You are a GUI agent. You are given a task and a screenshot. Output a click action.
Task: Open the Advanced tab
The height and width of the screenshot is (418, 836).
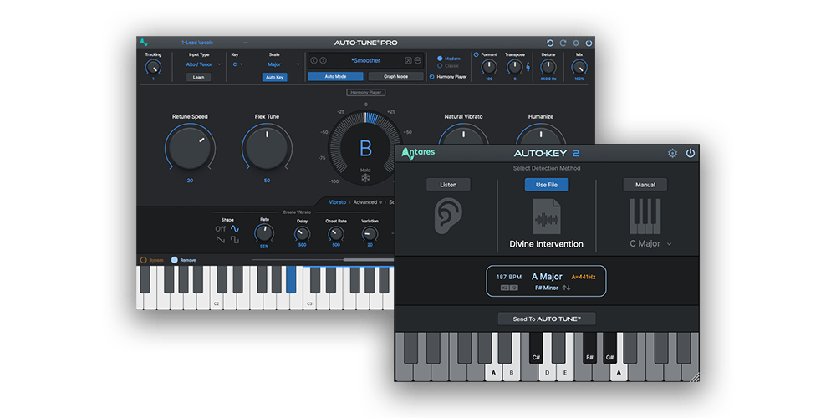pyautogui.click(x=366, y=201)
